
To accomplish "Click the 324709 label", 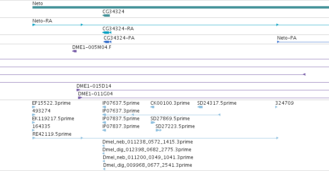I will pos(285,103).
